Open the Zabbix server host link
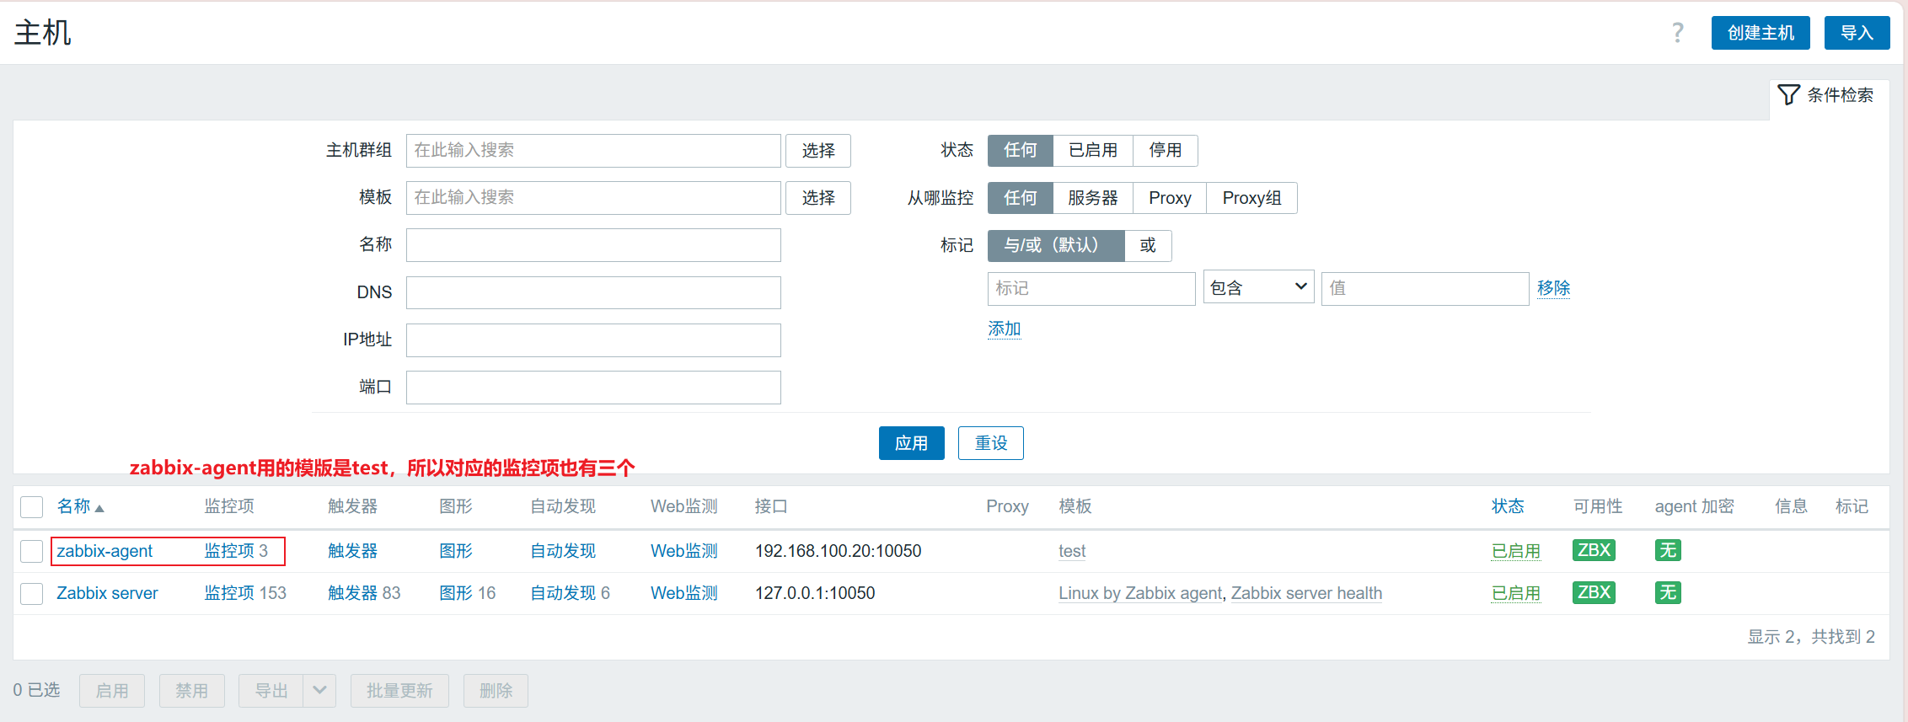 [x=107, y=593]
